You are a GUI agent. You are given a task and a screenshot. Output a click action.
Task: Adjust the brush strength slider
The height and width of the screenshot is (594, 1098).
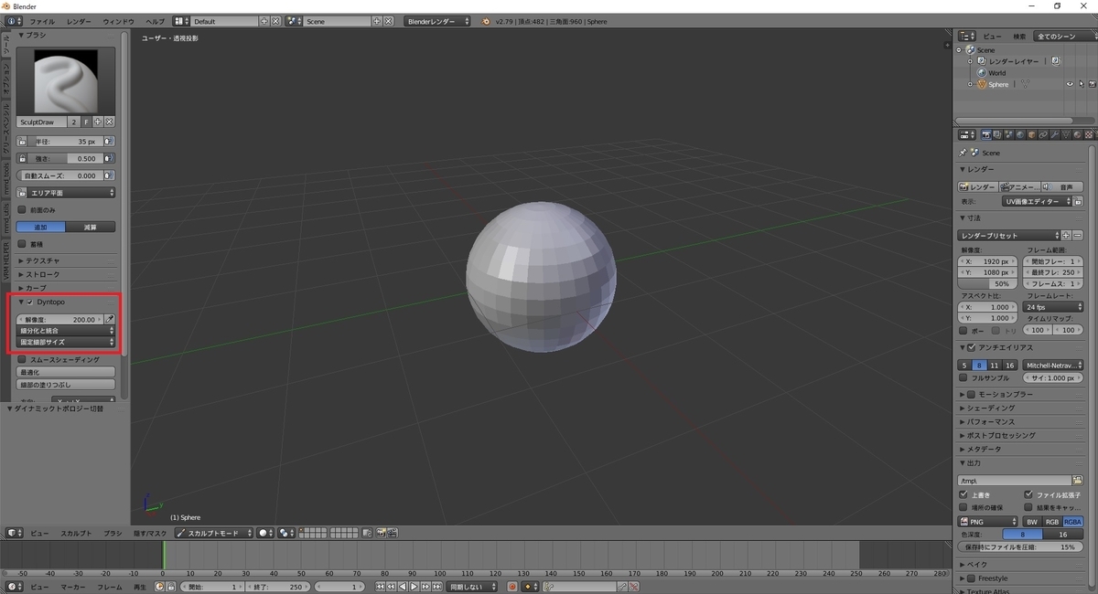point(65,158)
